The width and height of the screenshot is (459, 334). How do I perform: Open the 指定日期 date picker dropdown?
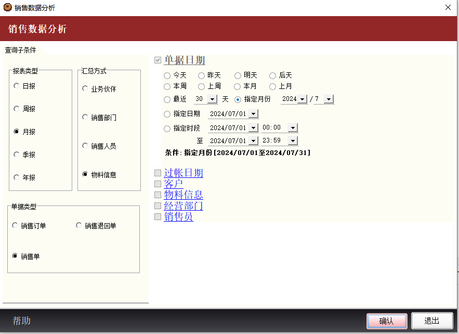pos(254,113)
